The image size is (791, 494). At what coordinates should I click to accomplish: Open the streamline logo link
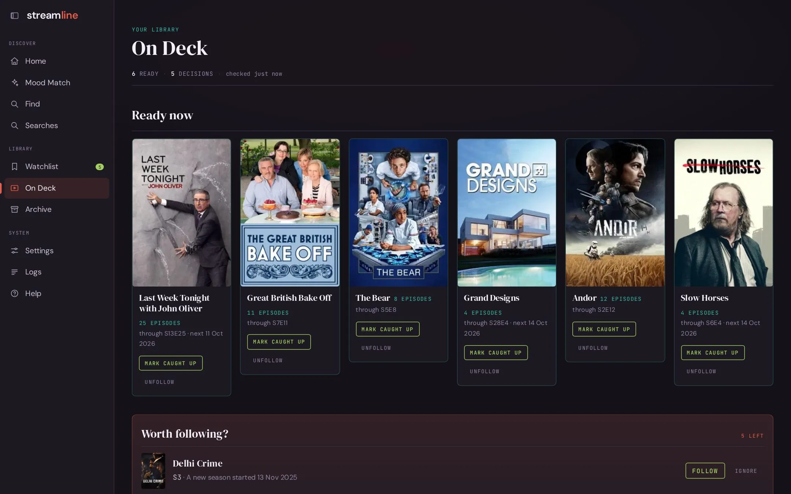click(52, 15)
